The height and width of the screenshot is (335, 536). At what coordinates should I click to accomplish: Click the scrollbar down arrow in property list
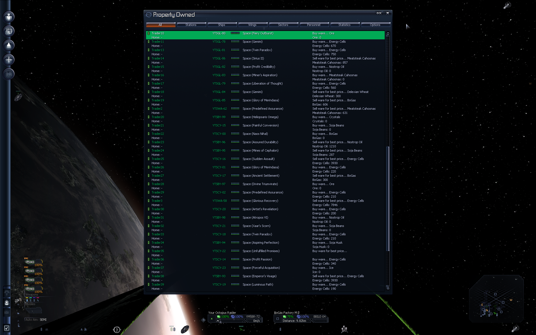tap(388, 288)
